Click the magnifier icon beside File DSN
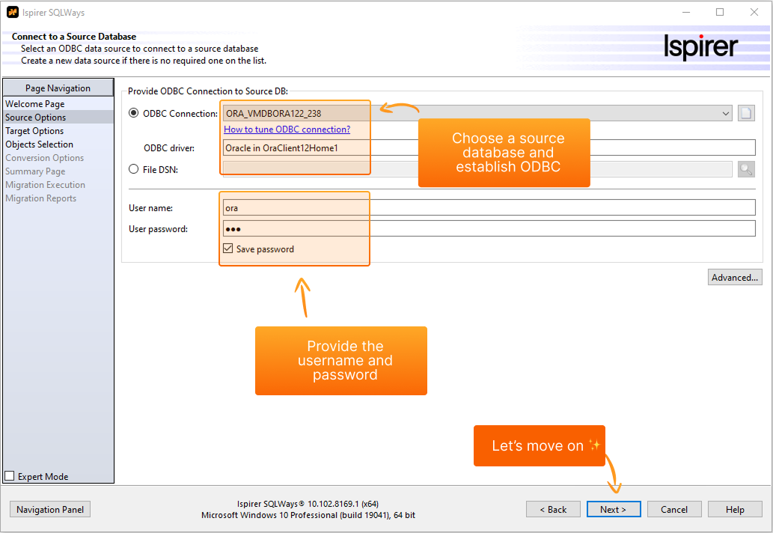Screen dimensions: 773x533 tap(745, 168)
